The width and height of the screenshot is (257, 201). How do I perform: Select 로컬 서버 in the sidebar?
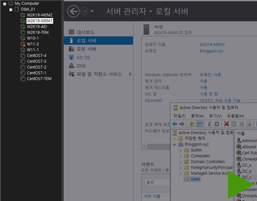(98, 41)
